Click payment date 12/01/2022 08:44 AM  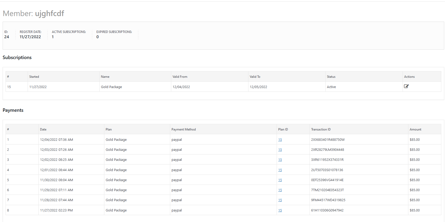[x=56, y=170]
